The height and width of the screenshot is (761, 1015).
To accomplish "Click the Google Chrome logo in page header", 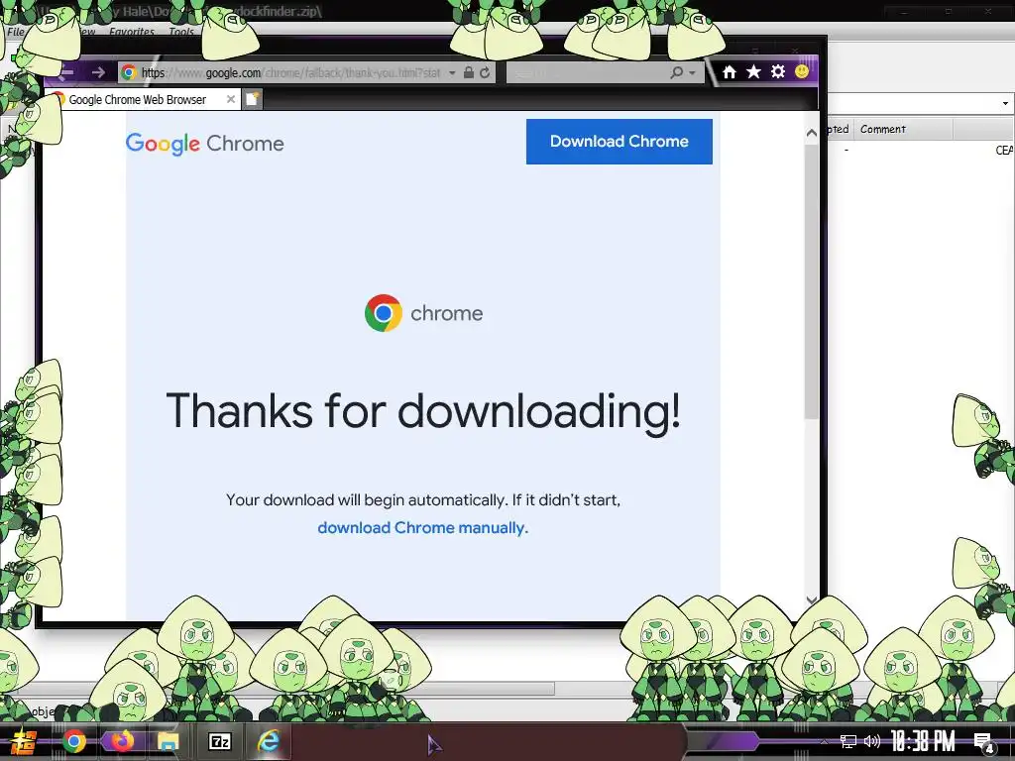I will click(x=204, y=143).
